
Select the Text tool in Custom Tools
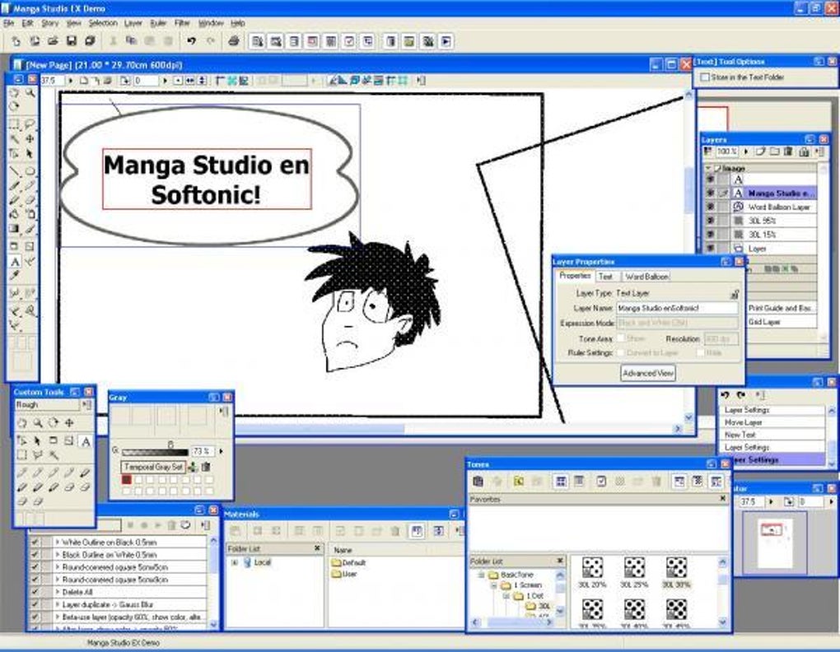pos(85,441)
